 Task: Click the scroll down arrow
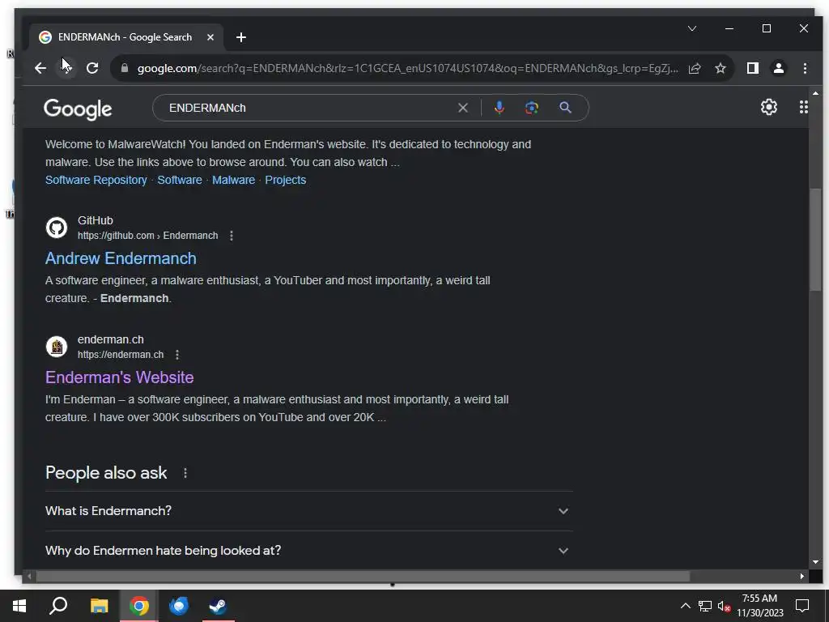(815, 562)
